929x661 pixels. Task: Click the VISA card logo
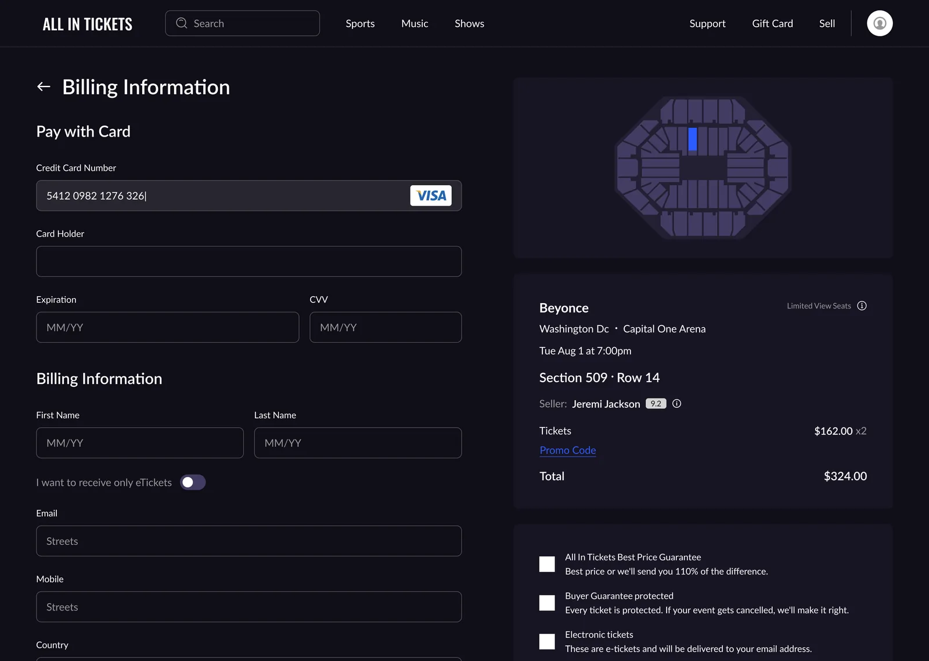point(431,196)
